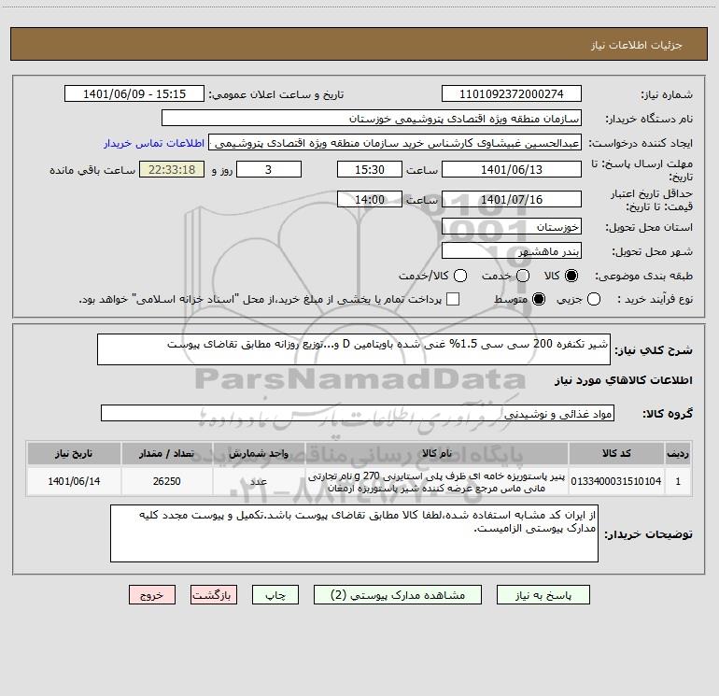719x696 pixels.
Task: Click the announcement date field 1401/06/09 - 15:15
Action: (134, 93)
